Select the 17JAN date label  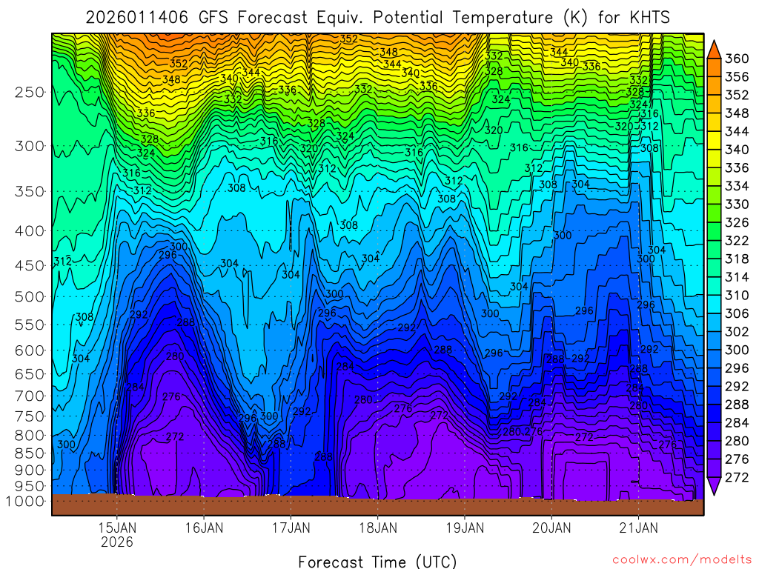coord(291,528)
